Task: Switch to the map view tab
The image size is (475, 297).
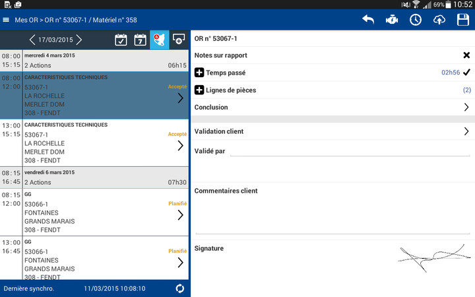Action: click(160, 40)
